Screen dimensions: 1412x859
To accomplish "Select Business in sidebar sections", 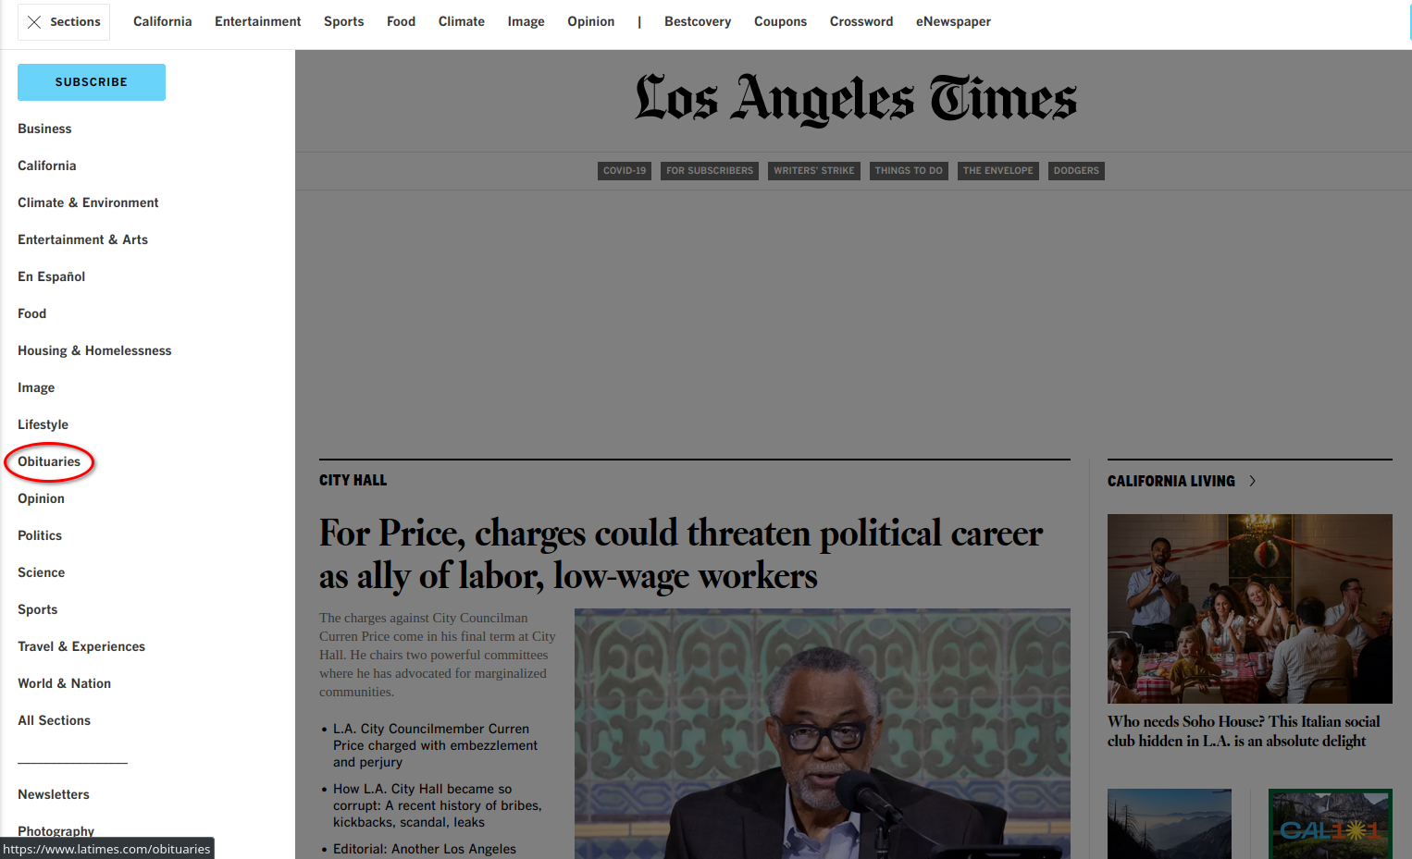I will click(44, 129).
